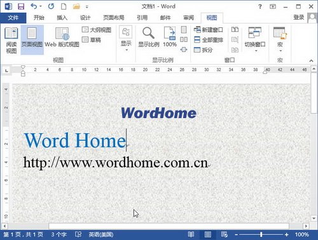Image resolution: width=318 pixels, height=240 pixels.
Task: Click horizontal scrollbar left arrow
Action: click(4, 226)
